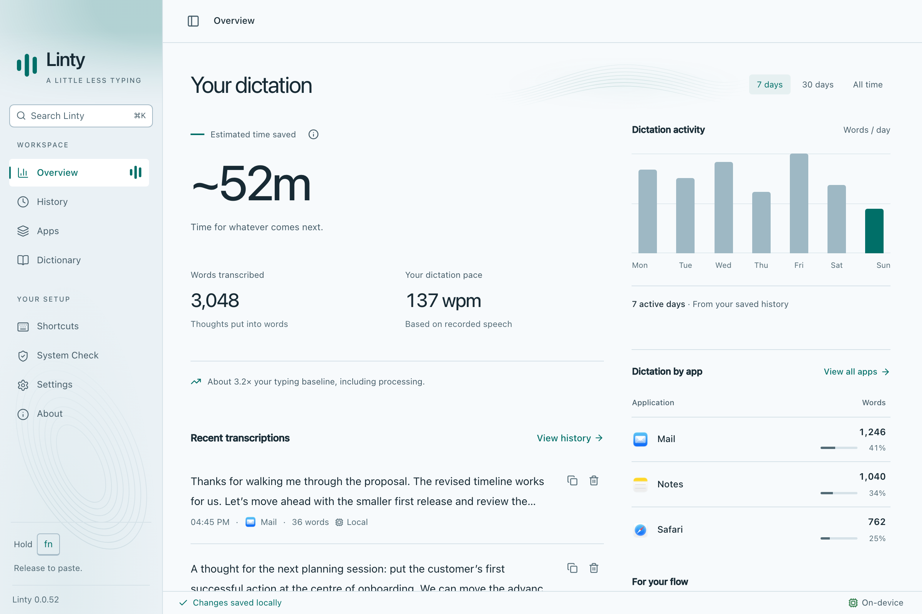The width and height of the screenshot is (922, 614).
Task: Toggle the sidebar panel icon
Action: (193, 21)
